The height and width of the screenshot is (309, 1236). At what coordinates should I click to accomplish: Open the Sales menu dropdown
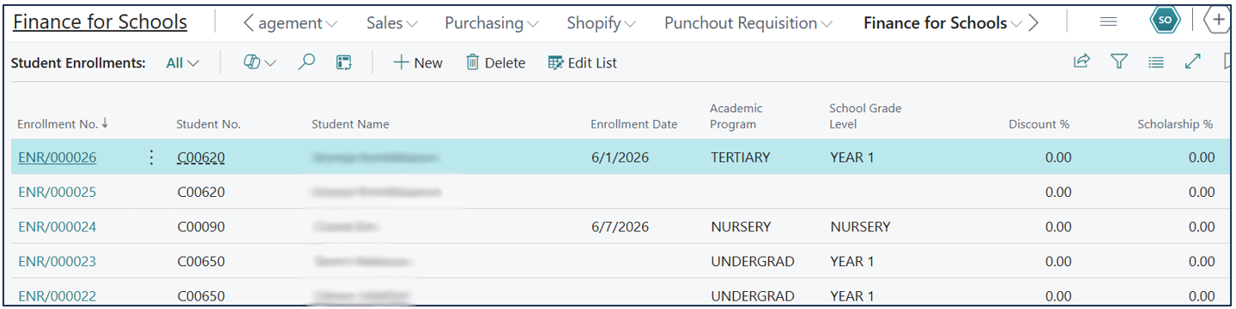click(392, 23)
